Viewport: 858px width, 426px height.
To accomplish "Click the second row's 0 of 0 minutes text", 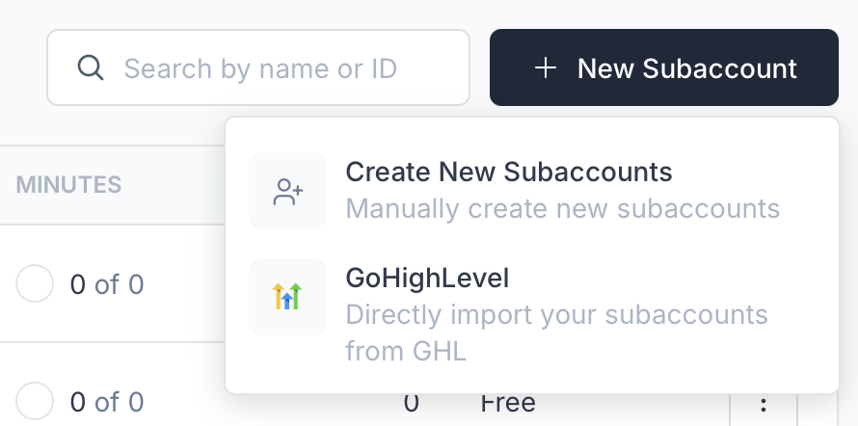I will (107, 401).
